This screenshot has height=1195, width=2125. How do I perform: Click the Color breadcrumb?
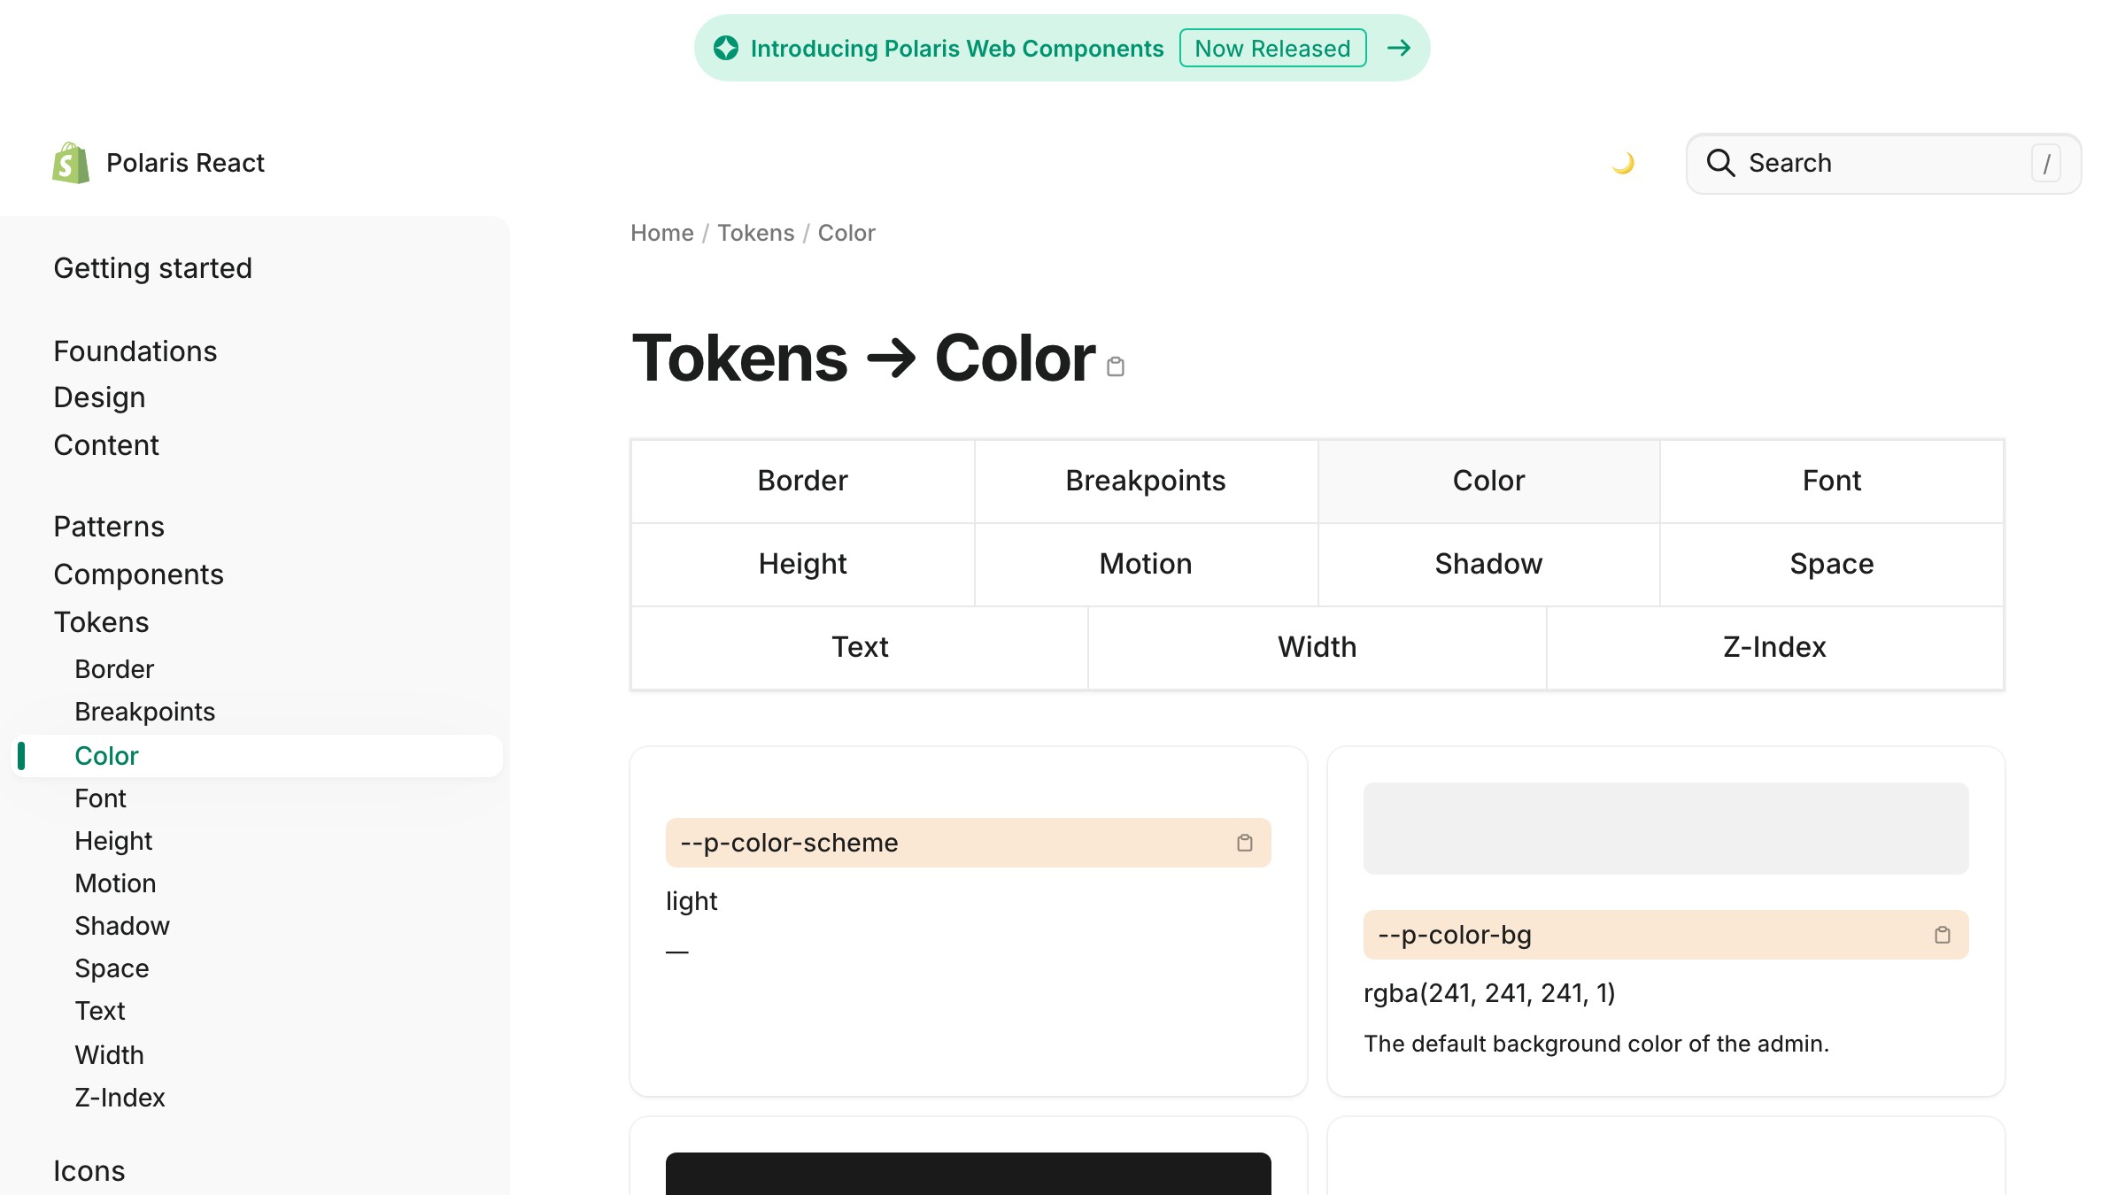click(846, 233)
